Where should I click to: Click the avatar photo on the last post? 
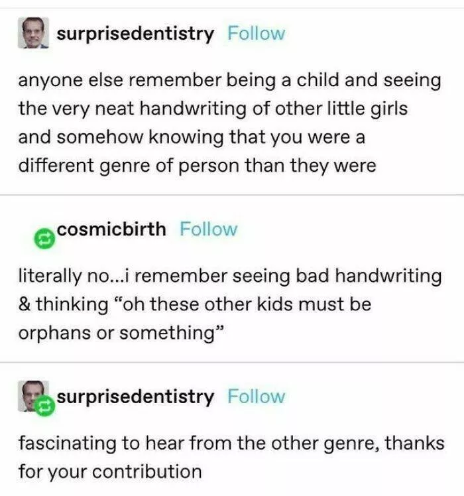(29, 395)
